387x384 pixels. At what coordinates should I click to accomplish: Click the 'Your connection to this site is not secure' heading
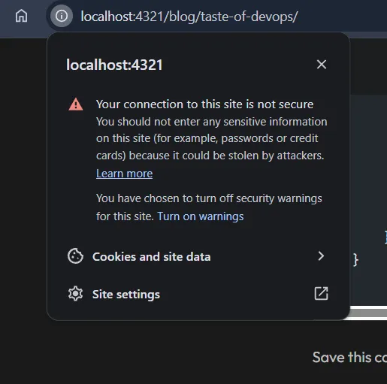click(204, 104)
